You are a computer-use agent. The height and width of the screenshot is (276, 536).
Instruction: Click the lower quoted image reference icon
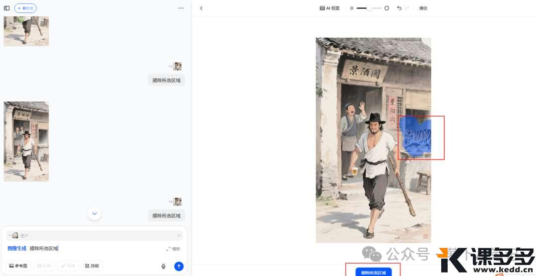click(x=177, y=202)
